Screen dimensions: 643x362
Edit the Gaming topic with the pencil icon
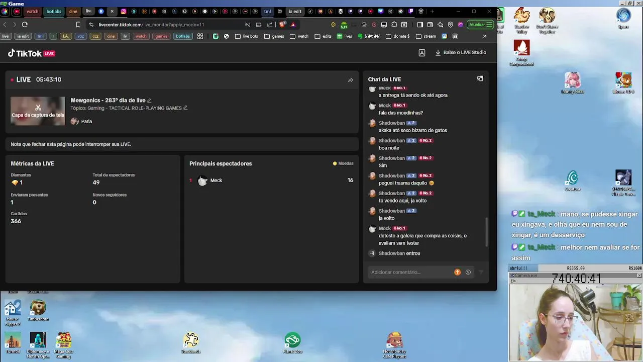[185, 108]
